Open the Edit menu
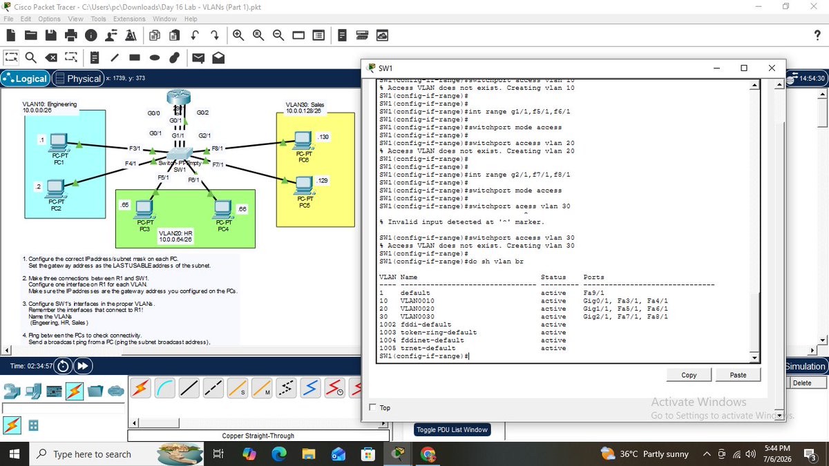Screen dimensions: 829x466 pos(27,19)
